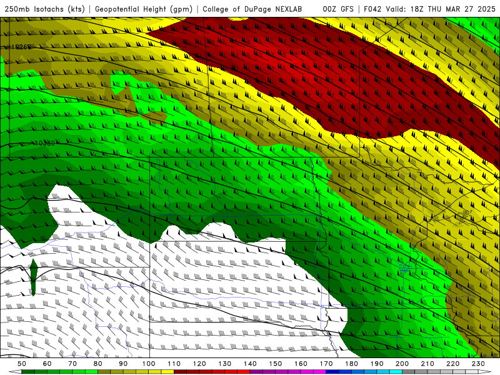Screen dimensions: 500x375
Task: Click the dark red swatch below 110
Action: click(181, 372)
